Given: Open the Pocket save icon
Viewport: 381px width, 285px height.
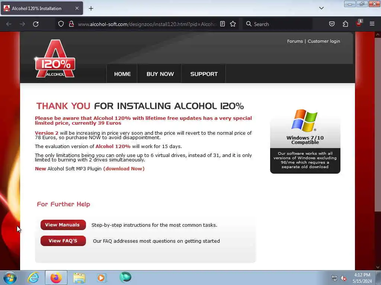Looking at the screenshot, I should [x=332, y=24].
